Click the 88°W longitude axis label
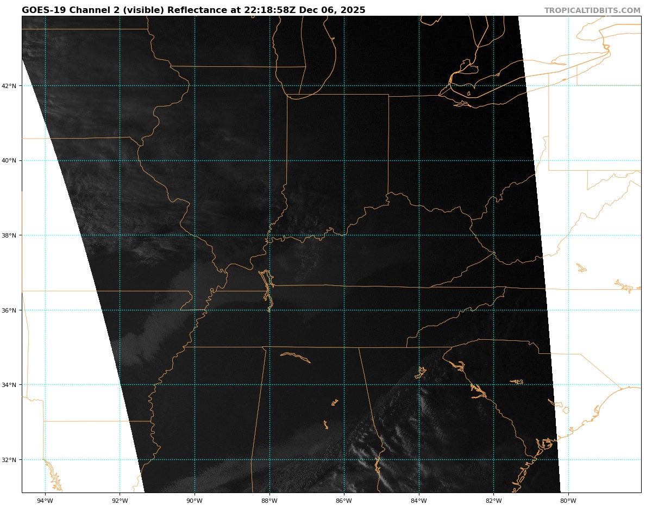 pos(269,500)
